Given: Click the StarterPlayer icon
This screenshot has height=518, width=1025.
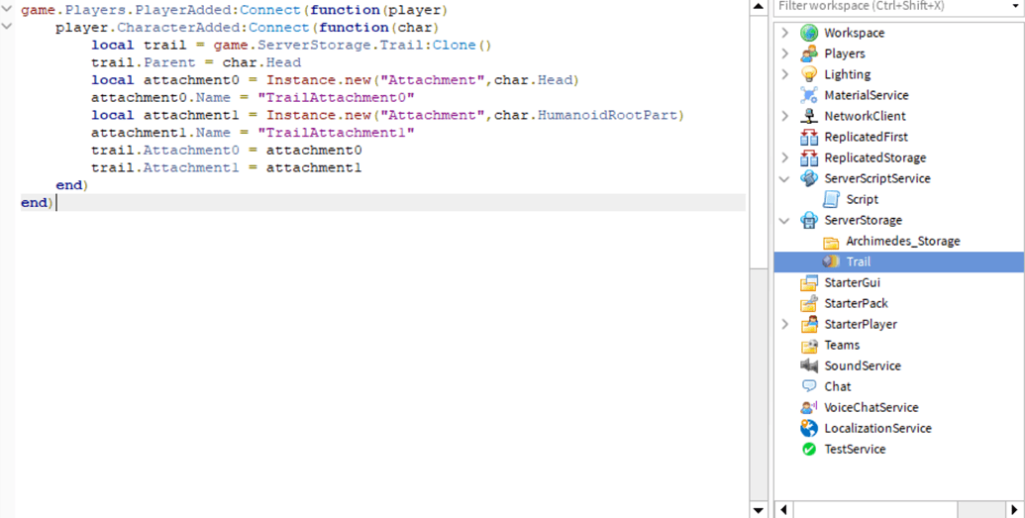Looking at the screenshot, I should click(809, 324).
